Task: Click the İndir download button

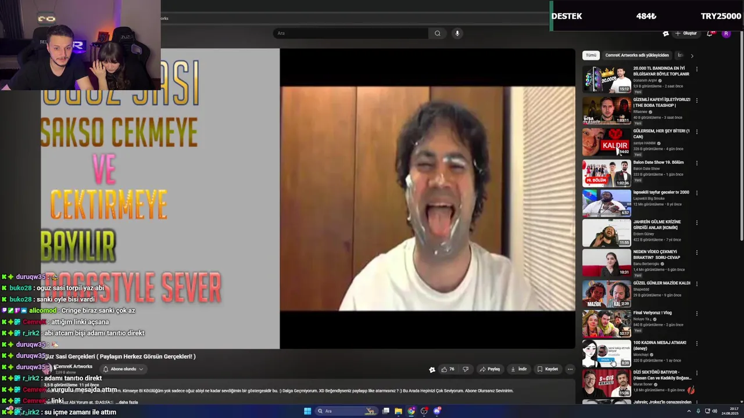Action: (518, 369)
